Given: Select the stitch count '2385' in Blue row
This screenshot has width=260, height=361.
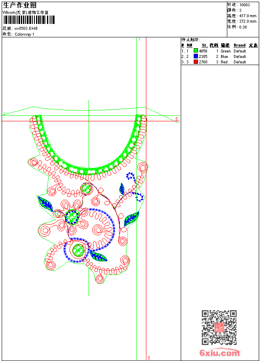Looking at the screenshot, I should 203,56.
